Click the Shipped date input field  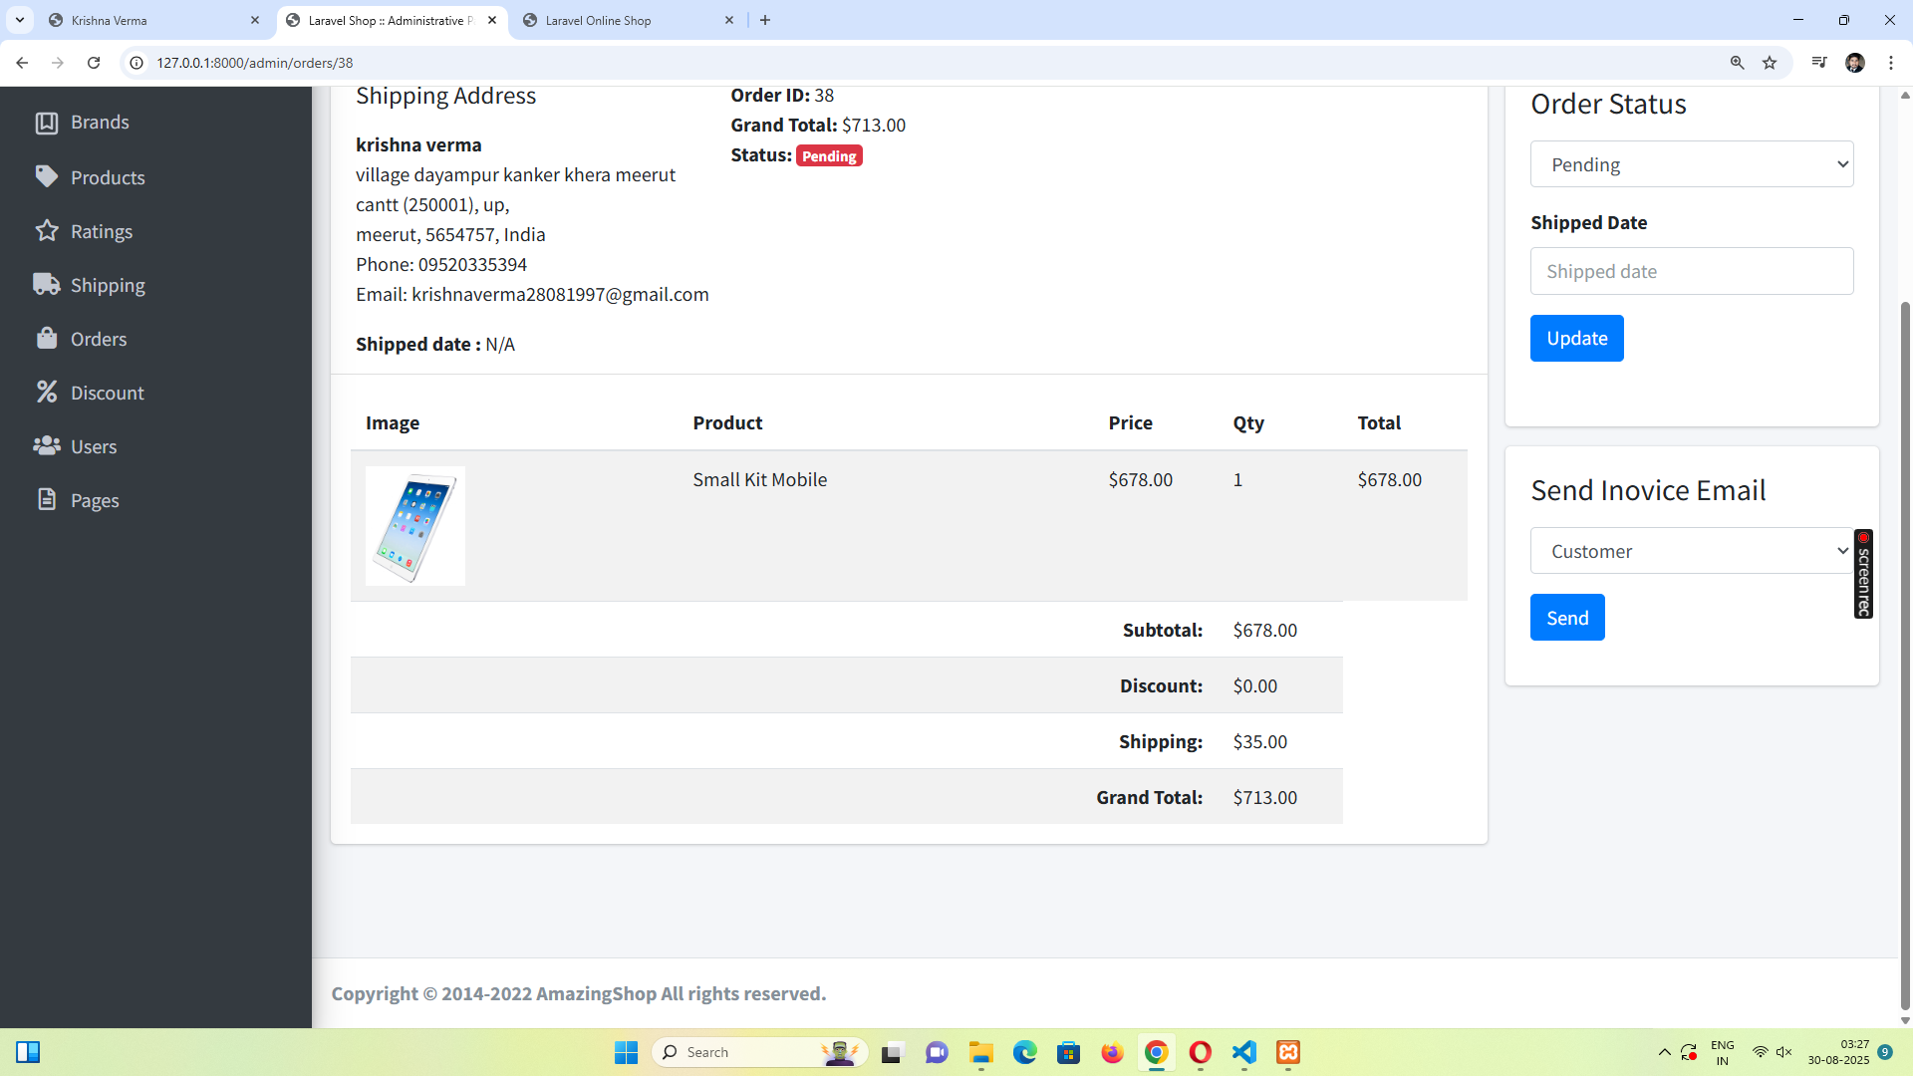click(x=1692, y=271)
